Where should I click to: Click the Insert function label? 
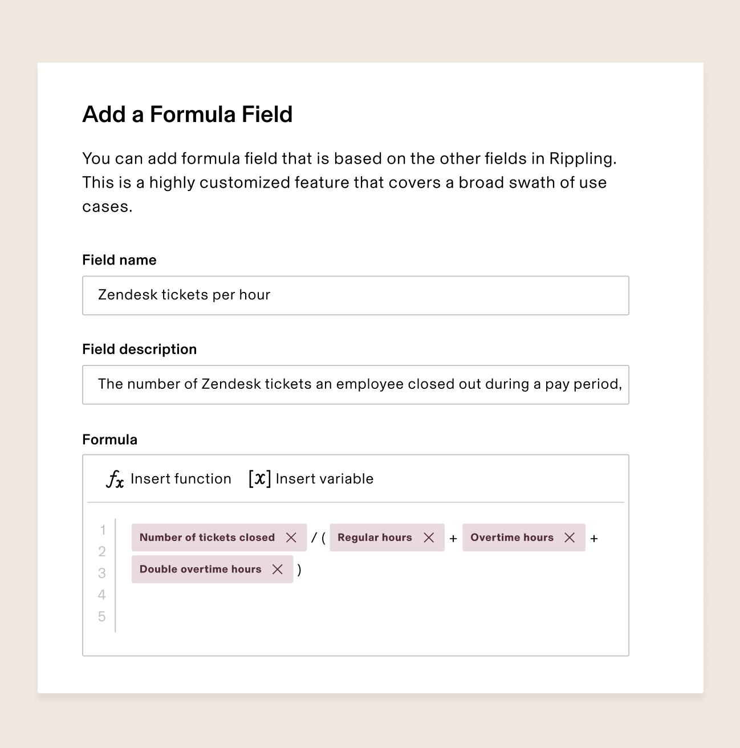point(181,479)
